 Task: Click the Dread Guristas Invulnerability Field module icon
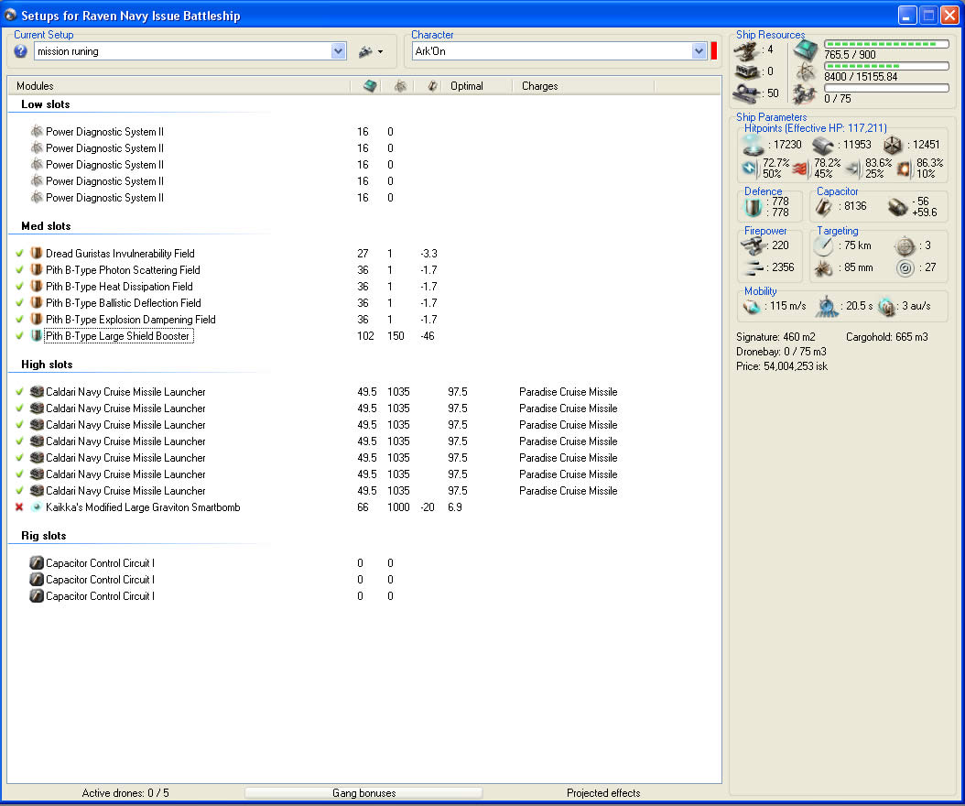click(37, 253)
